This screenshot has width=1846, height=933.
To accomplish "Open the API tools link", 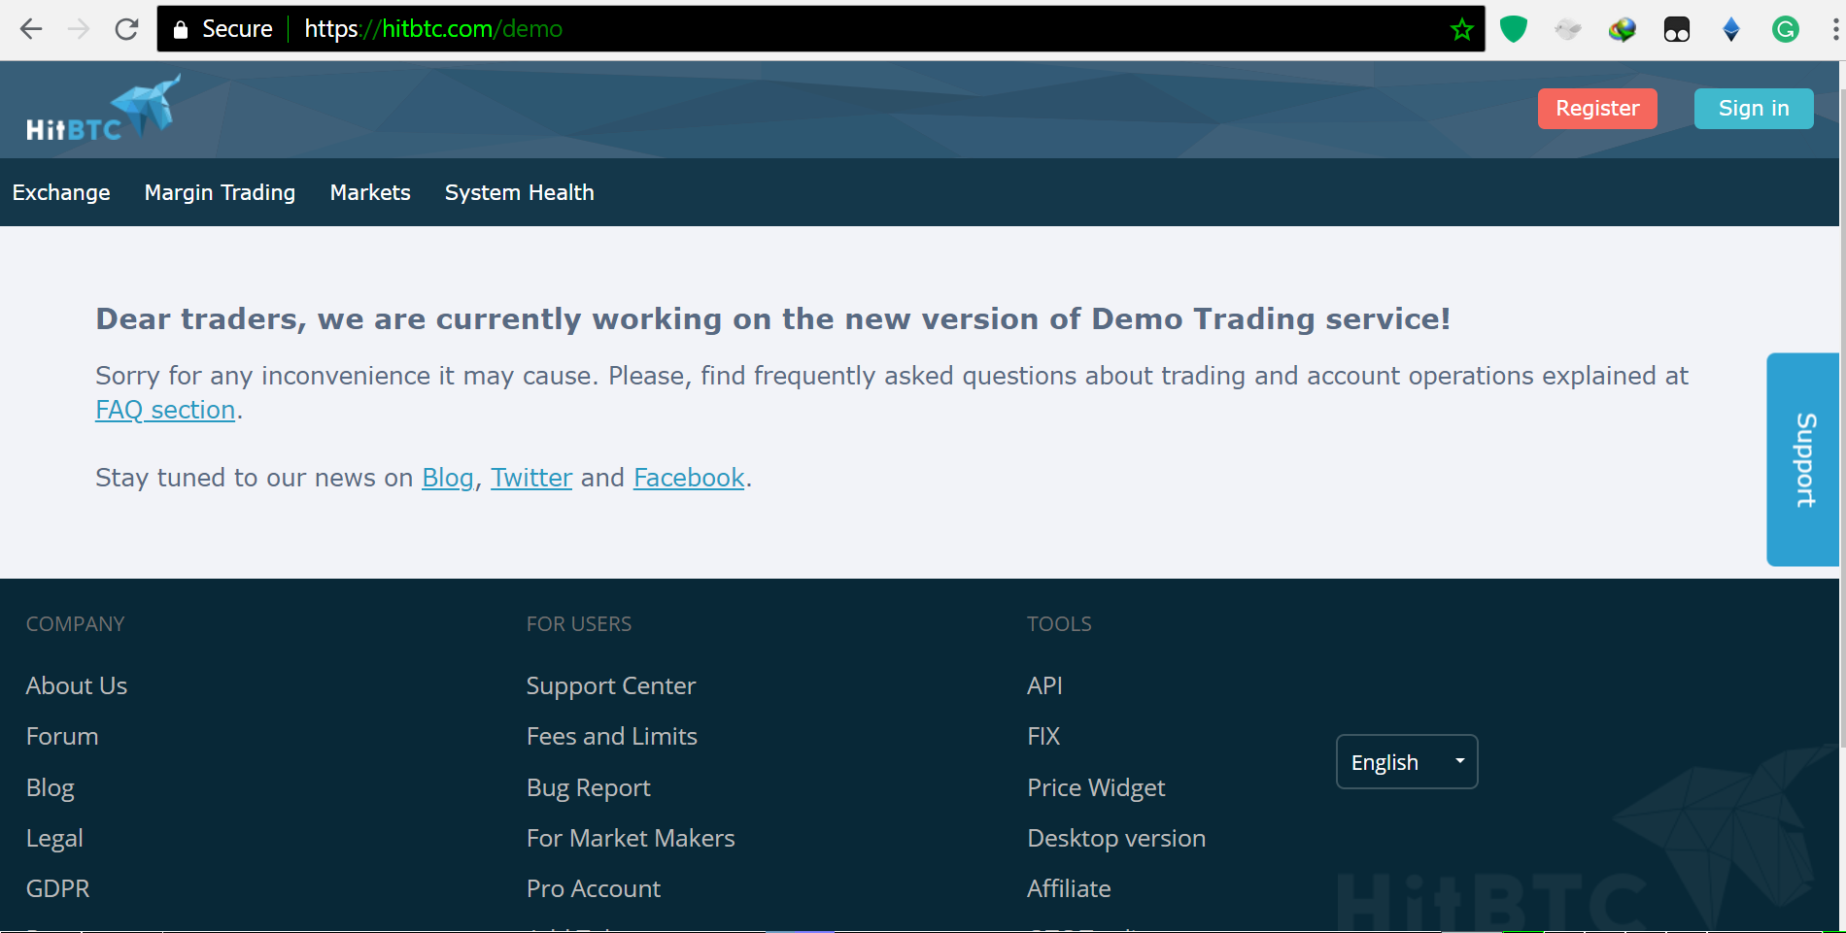I will [1044, 685].
